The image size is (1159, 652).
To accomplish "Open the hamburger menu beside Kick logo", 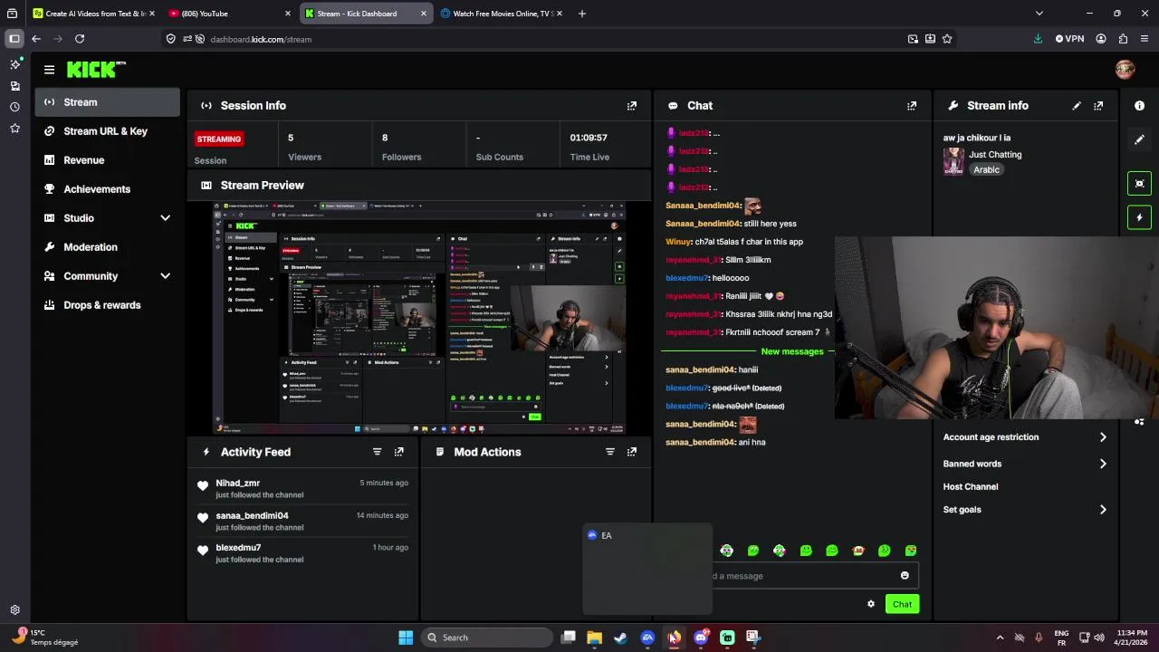I will click(49, 70).
